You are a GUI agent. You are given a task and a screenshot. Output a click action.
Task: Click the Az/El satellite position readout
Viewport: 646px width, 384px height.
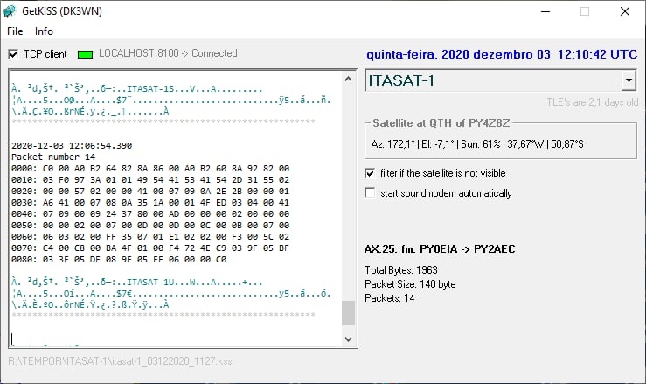tap(477, 144)
